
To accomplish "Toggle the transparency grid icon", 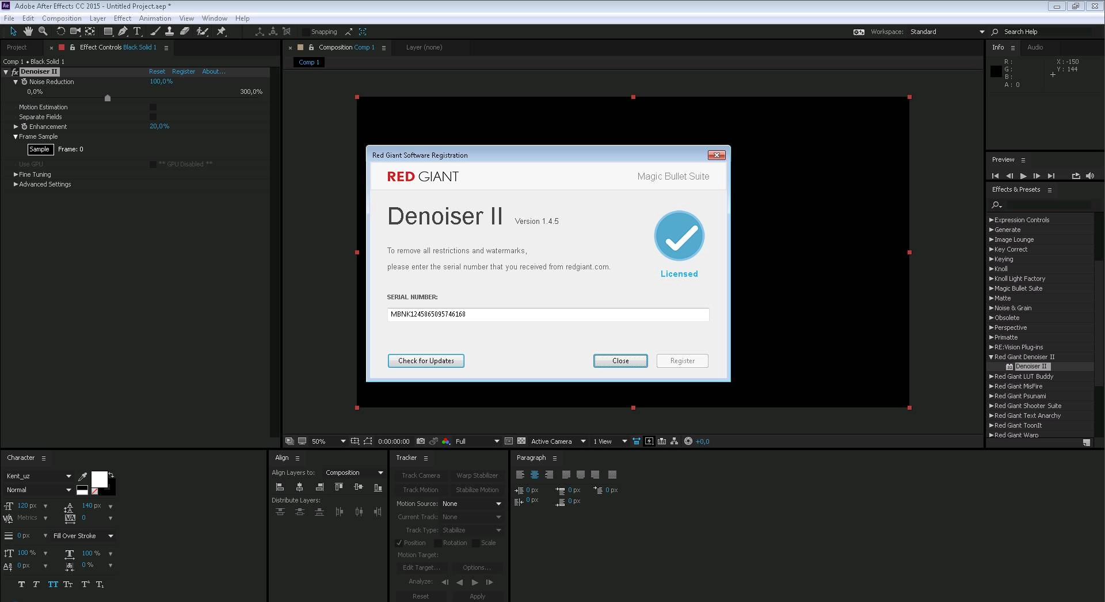I will point(521,441).
